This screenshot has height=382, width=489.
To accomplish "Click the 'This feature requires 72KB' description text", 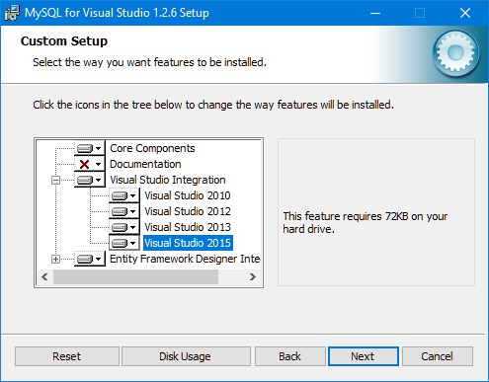I will pyautogui.click(x=366, y=223).
